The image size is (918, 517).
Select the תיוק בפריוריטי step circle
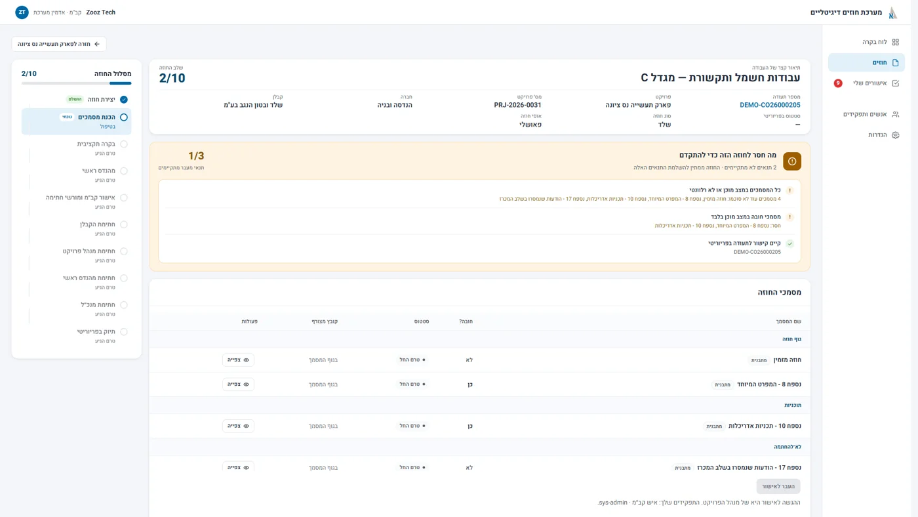pos(124,332)
